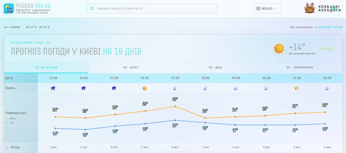Image resolution: width=346 pixels, height=153 pixels.
Task: Click the rain cloud icon for 20.08
Action: tap(266, 88)
